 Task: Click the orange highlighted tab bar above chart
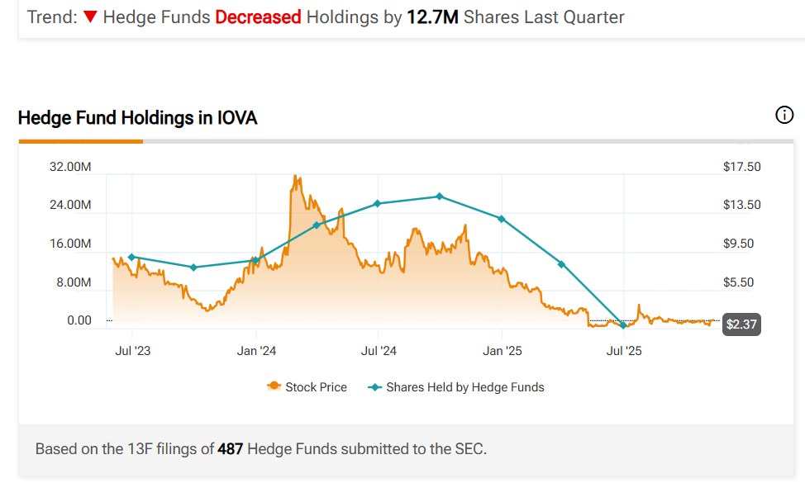[80, 141]
